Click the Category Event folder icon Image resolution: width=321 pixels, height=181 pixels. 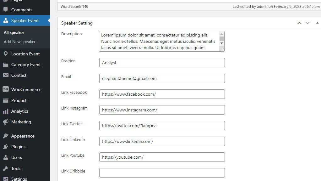point(6,65)
